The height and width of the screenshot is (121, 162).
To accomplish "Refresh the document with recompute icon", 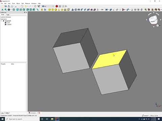I will [x=35, y=6].
